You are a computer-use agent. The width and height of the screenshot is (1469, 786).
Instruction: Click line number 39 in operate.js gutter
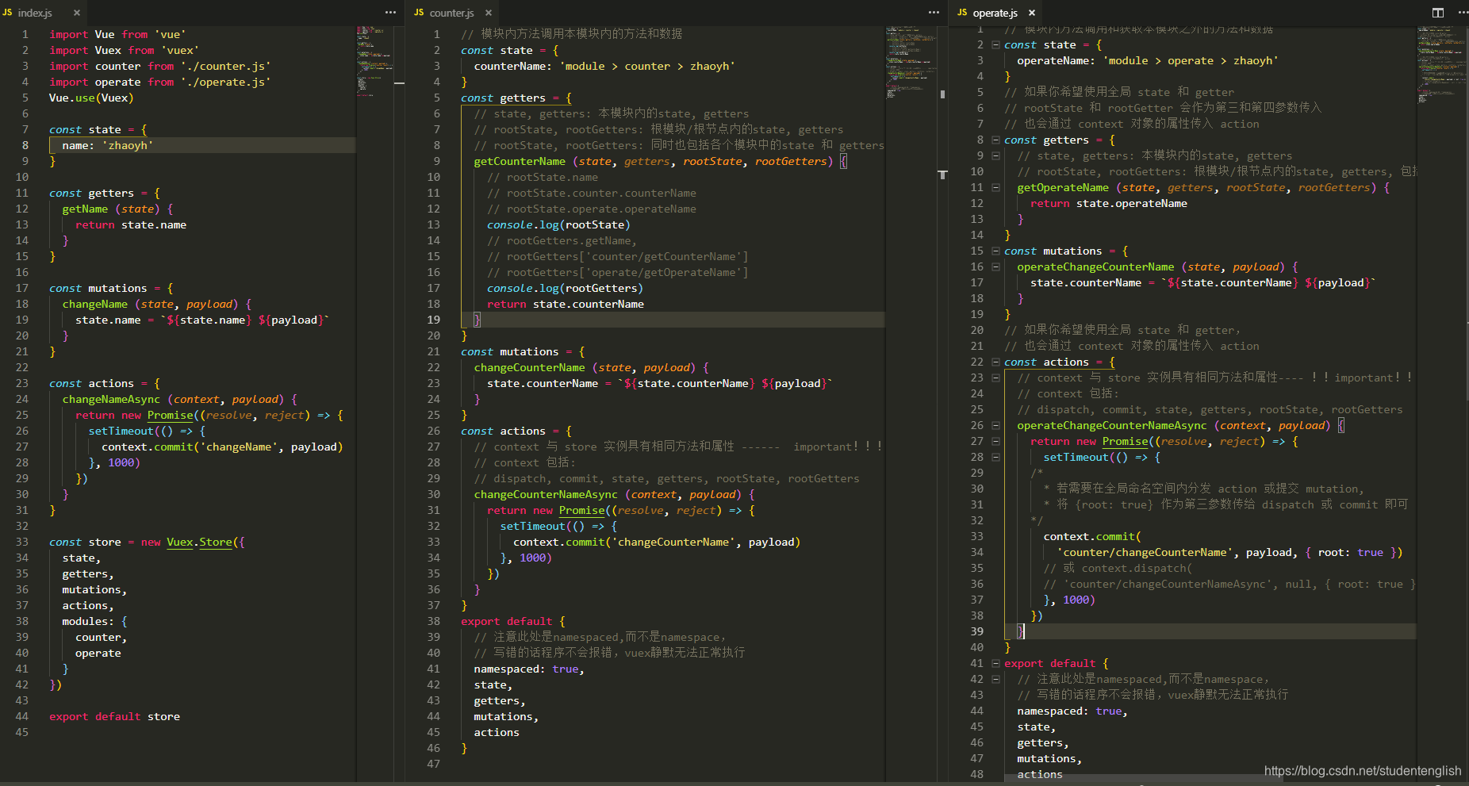pyautogui.click(x=976, y=631)
